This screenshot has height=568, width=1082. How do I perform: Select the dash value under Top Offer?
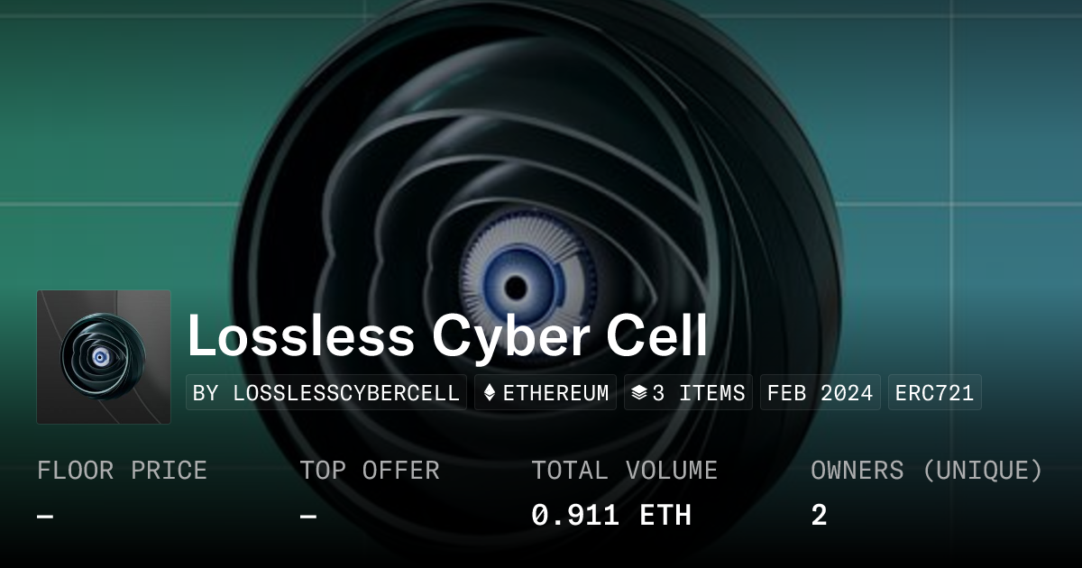[308, 517]
